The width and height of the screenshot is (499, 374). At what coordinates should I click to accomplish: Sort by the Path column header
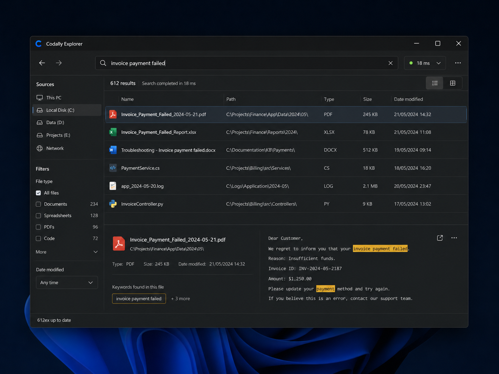231,99
